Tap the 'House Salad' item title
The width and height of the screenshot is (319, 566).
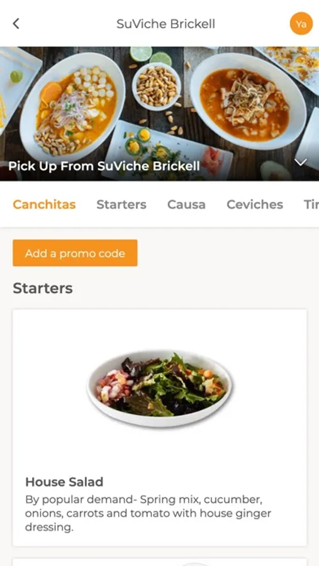coord(64,482)
